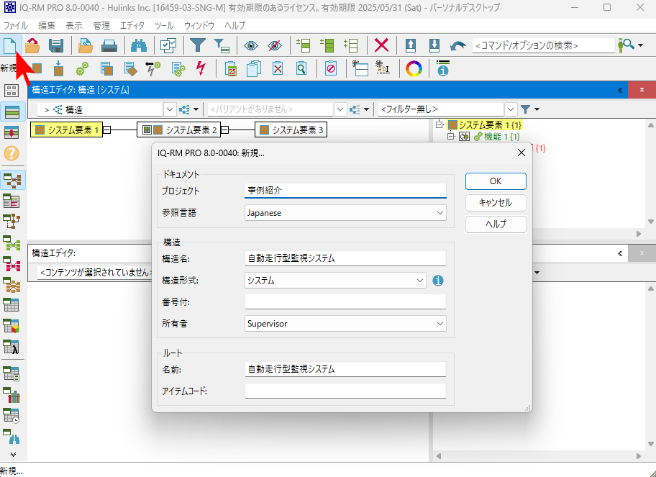The image size is (656, 477).
Task: Click the blue info icon beside 構造形式
Action: pos(438,281)
